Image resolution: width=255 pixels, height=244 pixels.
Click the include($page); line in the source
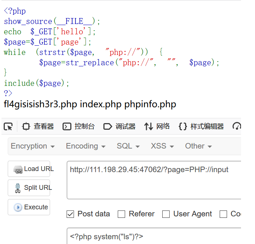[x=36, y=83]
